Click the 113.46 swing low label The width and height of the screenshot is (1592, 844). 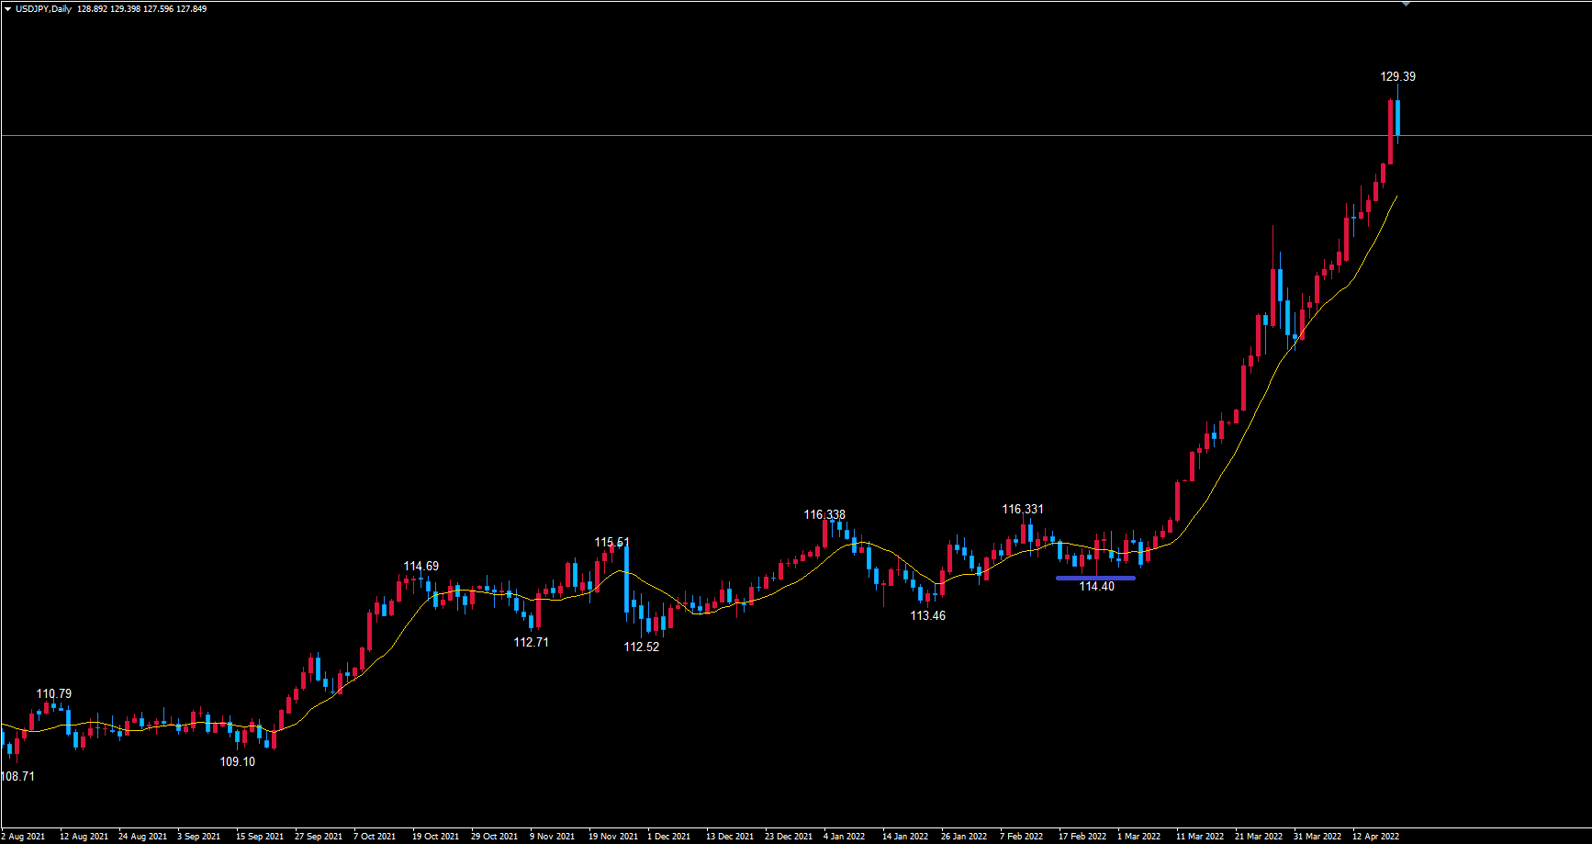point(927,616)
